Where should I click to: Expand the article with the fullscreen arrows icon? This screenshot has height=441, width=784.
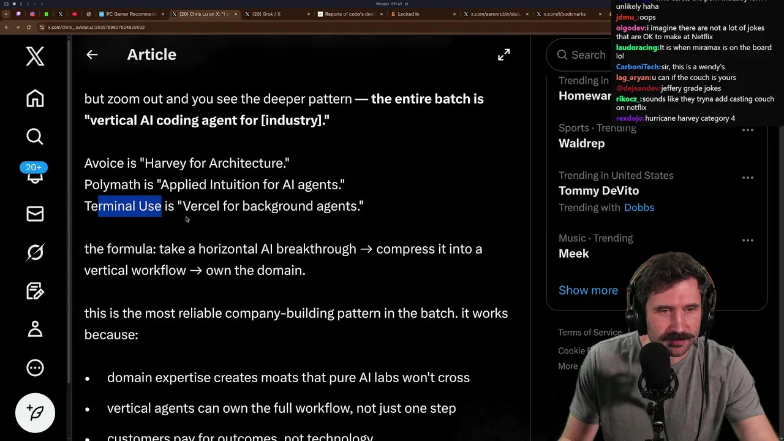pyautogui.click(x=503, y=55)
